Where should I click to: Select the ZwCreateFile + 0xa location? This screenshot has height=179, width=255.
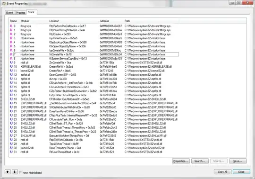click(x=60, y=63)
